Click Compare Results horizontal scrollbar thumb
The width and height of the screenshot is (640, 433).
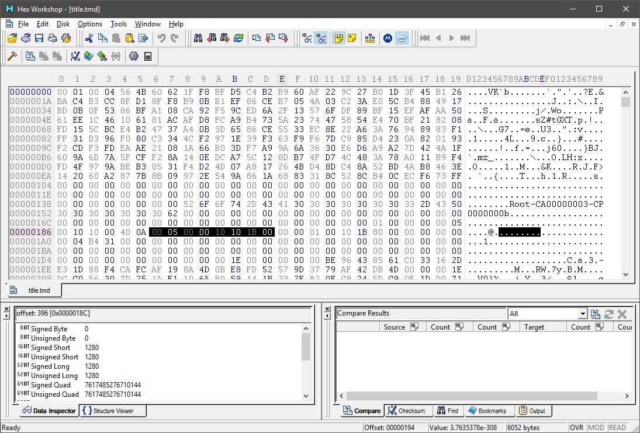pos(472,396)
